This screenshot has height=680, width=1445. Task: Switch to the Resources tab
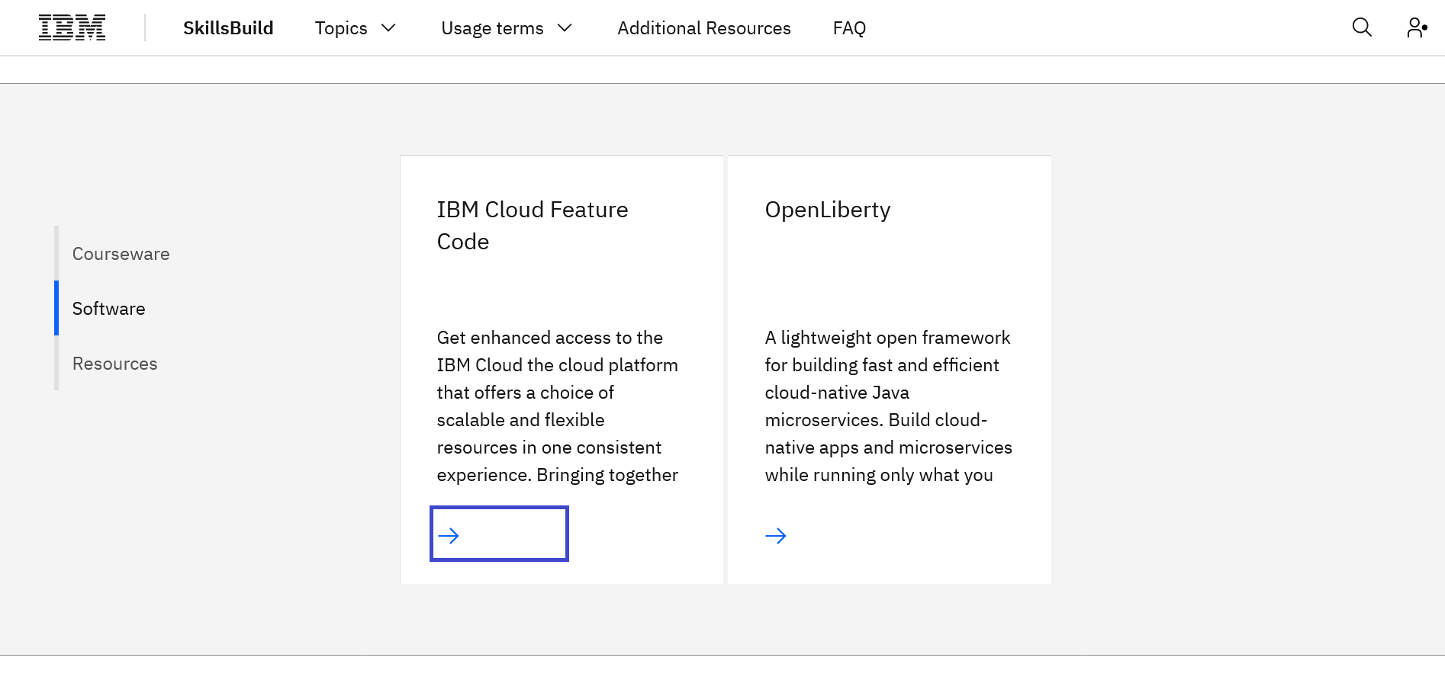pyautogui.click(x=115, y=364)
